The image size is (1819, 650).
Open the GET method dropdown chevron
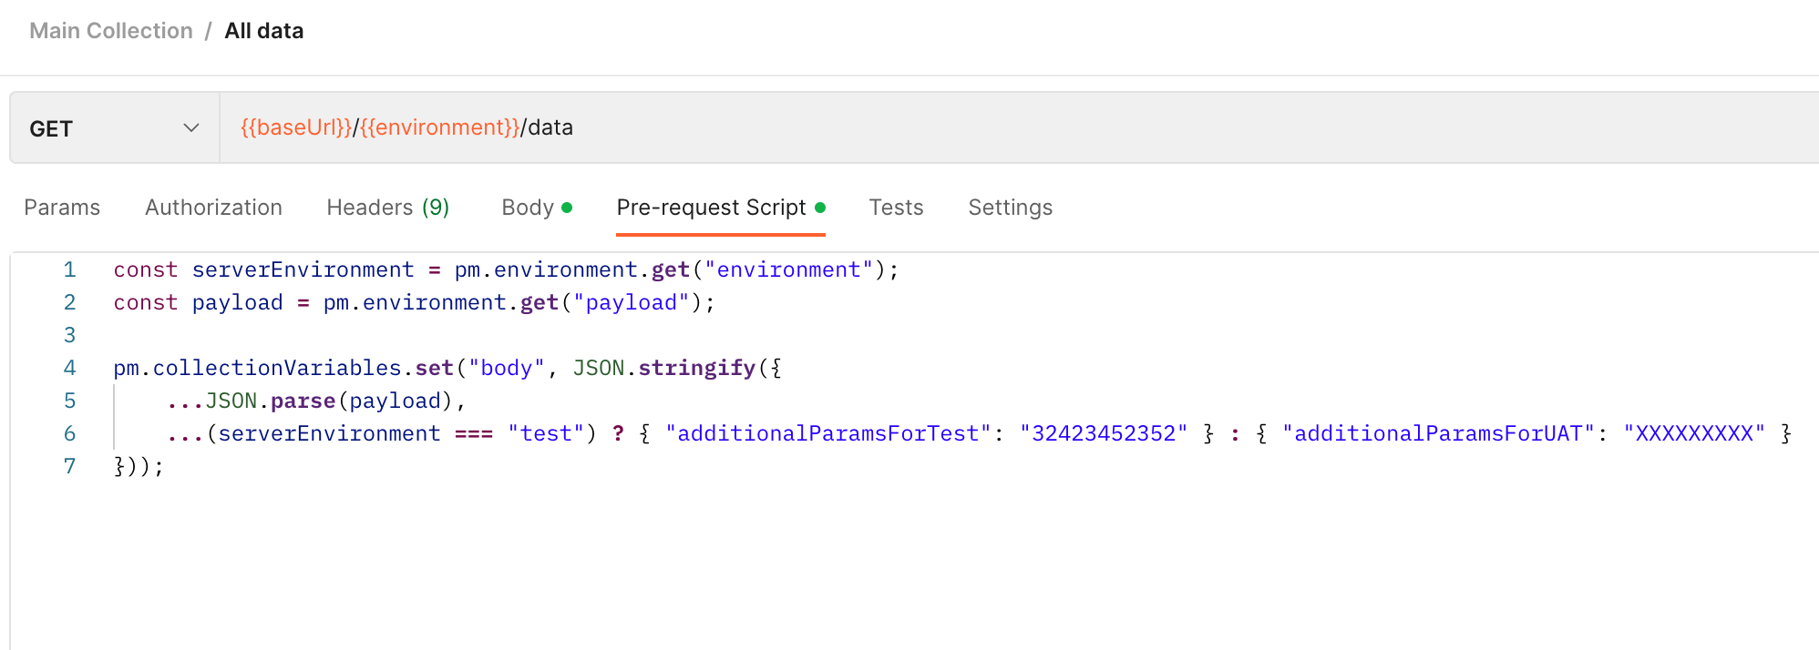(190, 128)
